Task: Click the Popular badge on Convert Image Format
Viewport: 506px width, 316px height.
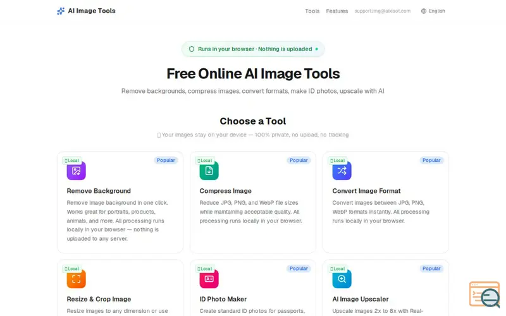Action: pyautogui.click(x=431, y=161)
